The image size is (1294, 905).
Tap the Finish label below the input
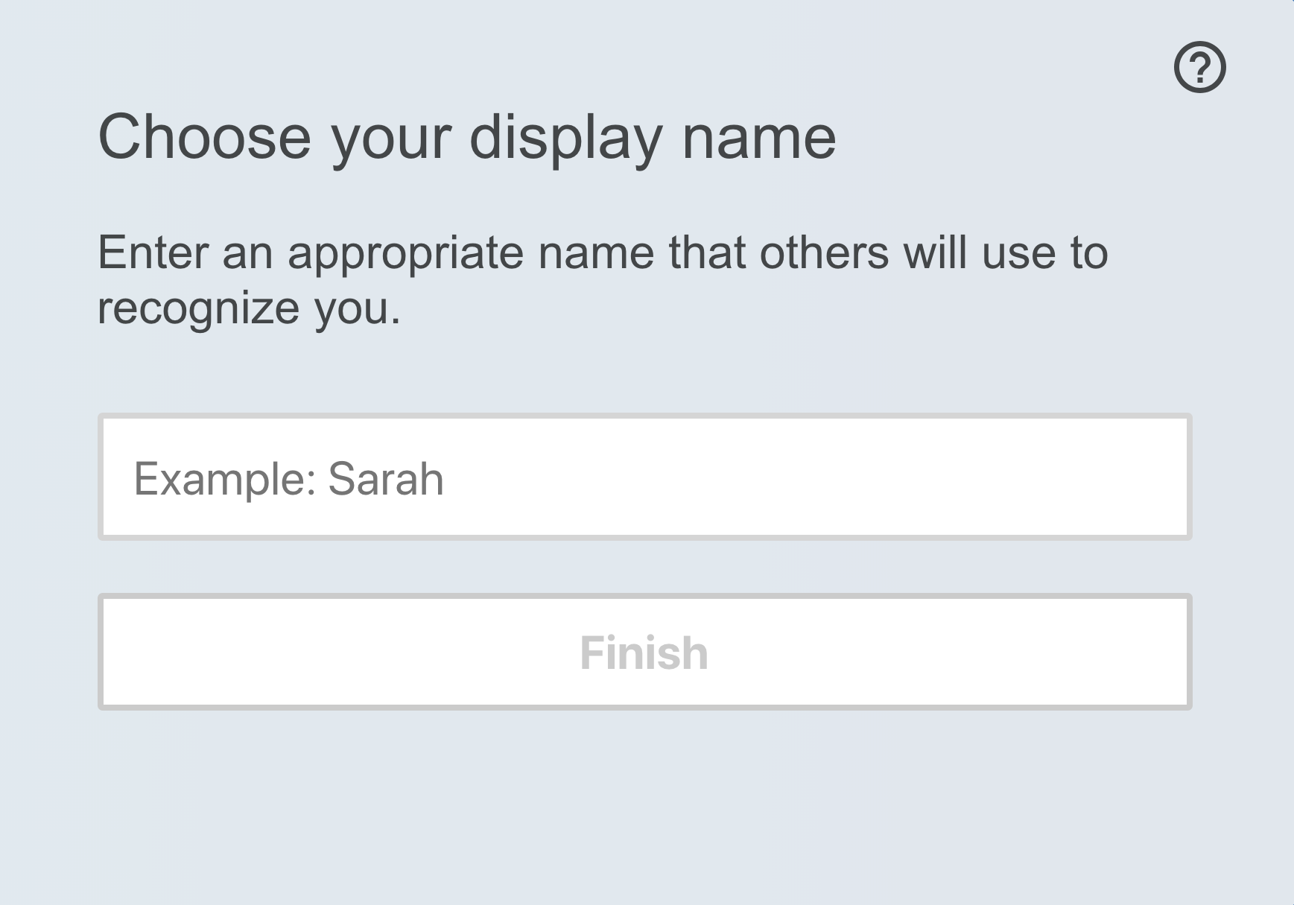(644, 653)
